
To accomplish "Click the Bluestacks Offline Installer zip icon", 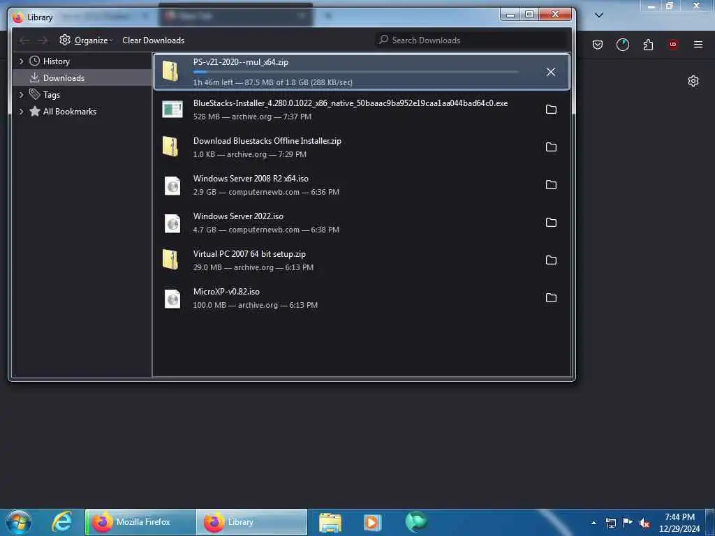I will 170,147.
